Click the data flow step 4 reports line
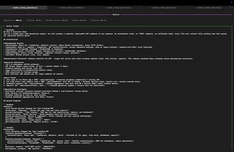234x152 pixels. pos(54,85)
